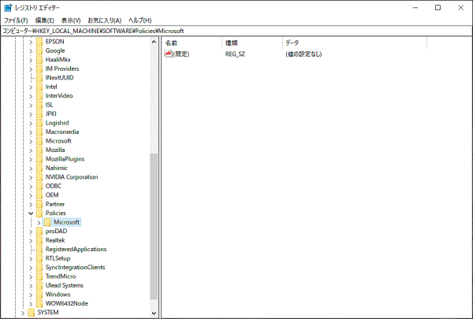473x319 pixels.
Task: Click the OEM folder icon
Action: [39, 195]
